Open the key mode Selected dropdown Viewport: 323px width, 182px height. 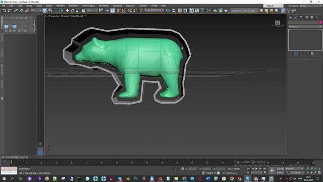295,169
